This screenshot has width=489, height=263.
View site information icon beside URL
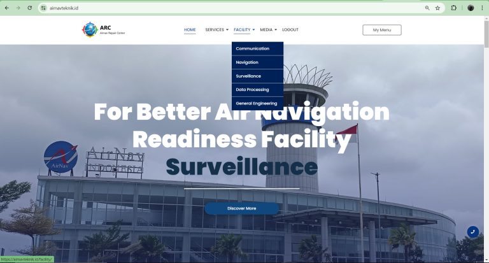(43, 8)
